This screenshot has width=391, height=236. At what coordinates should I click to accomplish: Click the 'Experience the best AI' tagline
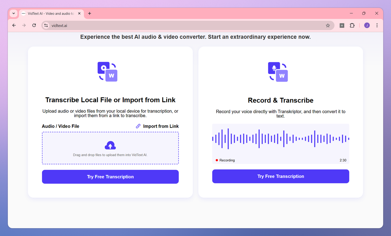(195, 37)
